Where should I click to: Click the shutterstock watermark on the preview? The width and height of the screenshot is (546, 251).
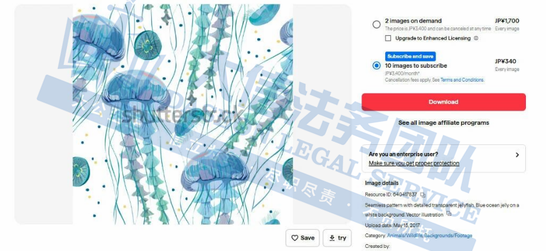point(183,115)
